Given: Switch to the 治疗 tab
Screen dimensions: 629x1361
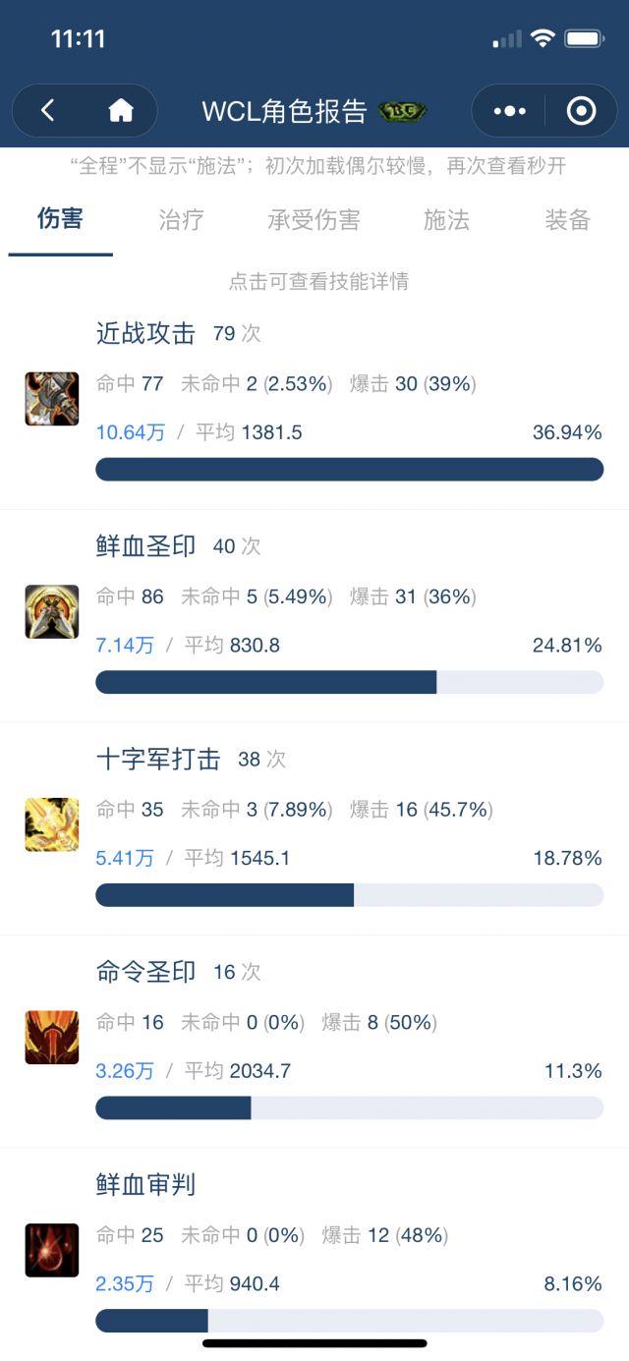Looking at the screenshot, I should click(x=182, y=219).
